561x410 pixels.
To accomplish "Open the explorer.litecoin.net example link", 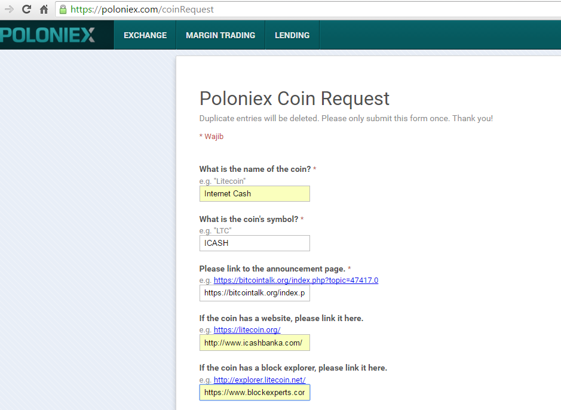I will click(260, 380).
